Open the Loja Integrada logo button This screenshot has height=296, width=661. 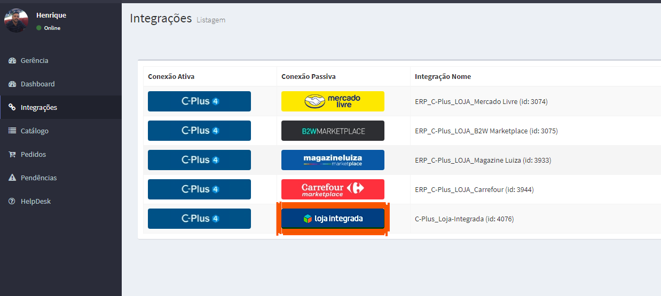333,219
